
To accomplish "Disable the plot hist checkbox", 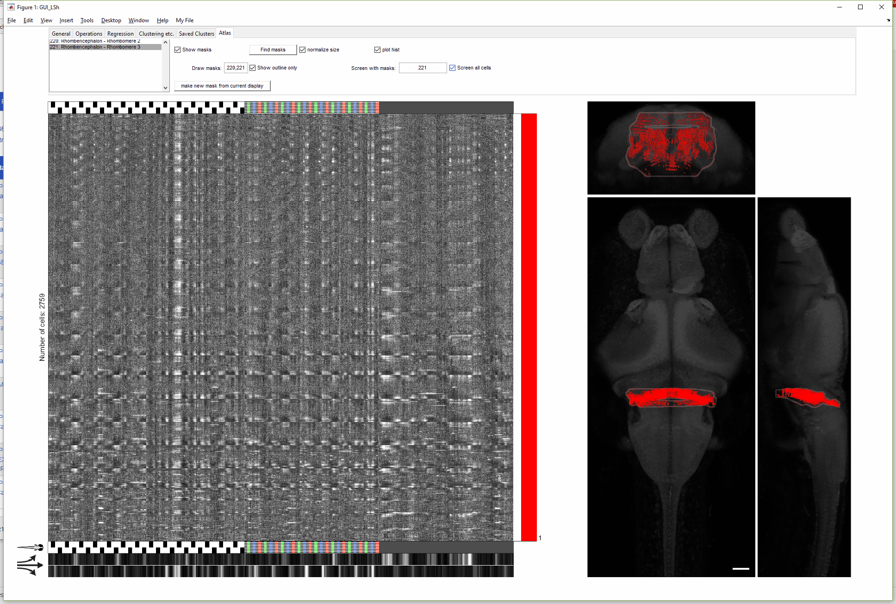I will tap(378, 50).
